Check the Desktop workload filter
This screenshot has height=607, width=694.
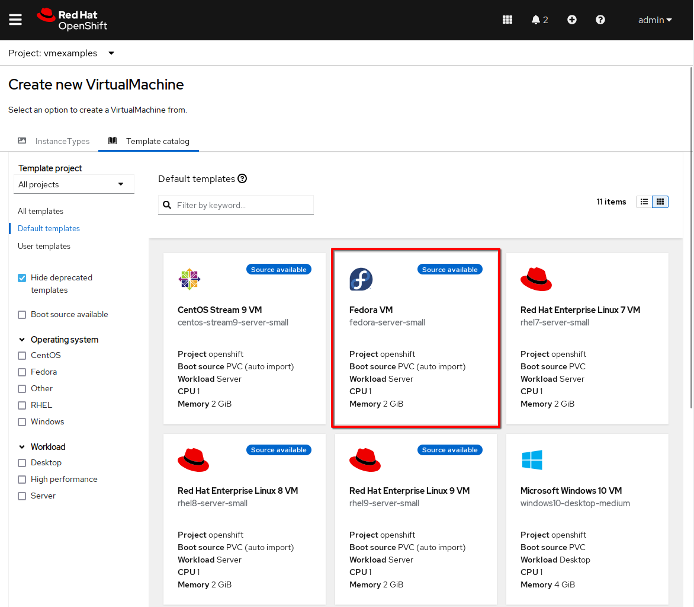click(22, 463)
